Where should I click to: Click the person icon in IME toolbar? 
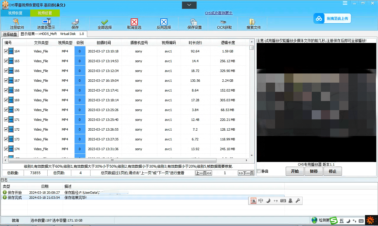[x=290, y=201]
